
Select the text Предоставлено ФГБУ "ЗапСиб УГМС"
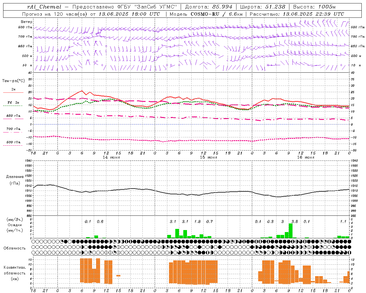(125, 7)
